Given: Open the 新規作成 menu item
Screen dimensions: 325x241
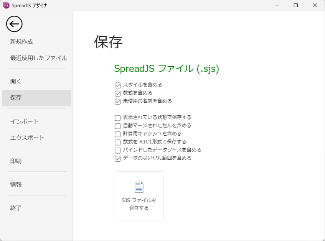Looking at the screenshot, I should click(21, 42).
